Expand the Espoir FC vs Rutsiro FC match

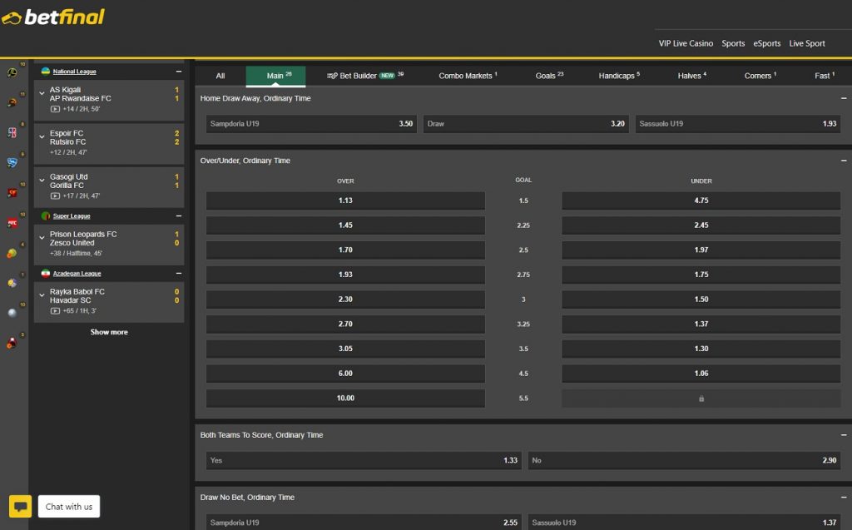42,137
